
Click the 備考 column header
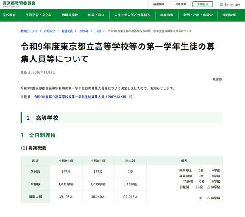(185, 160)
